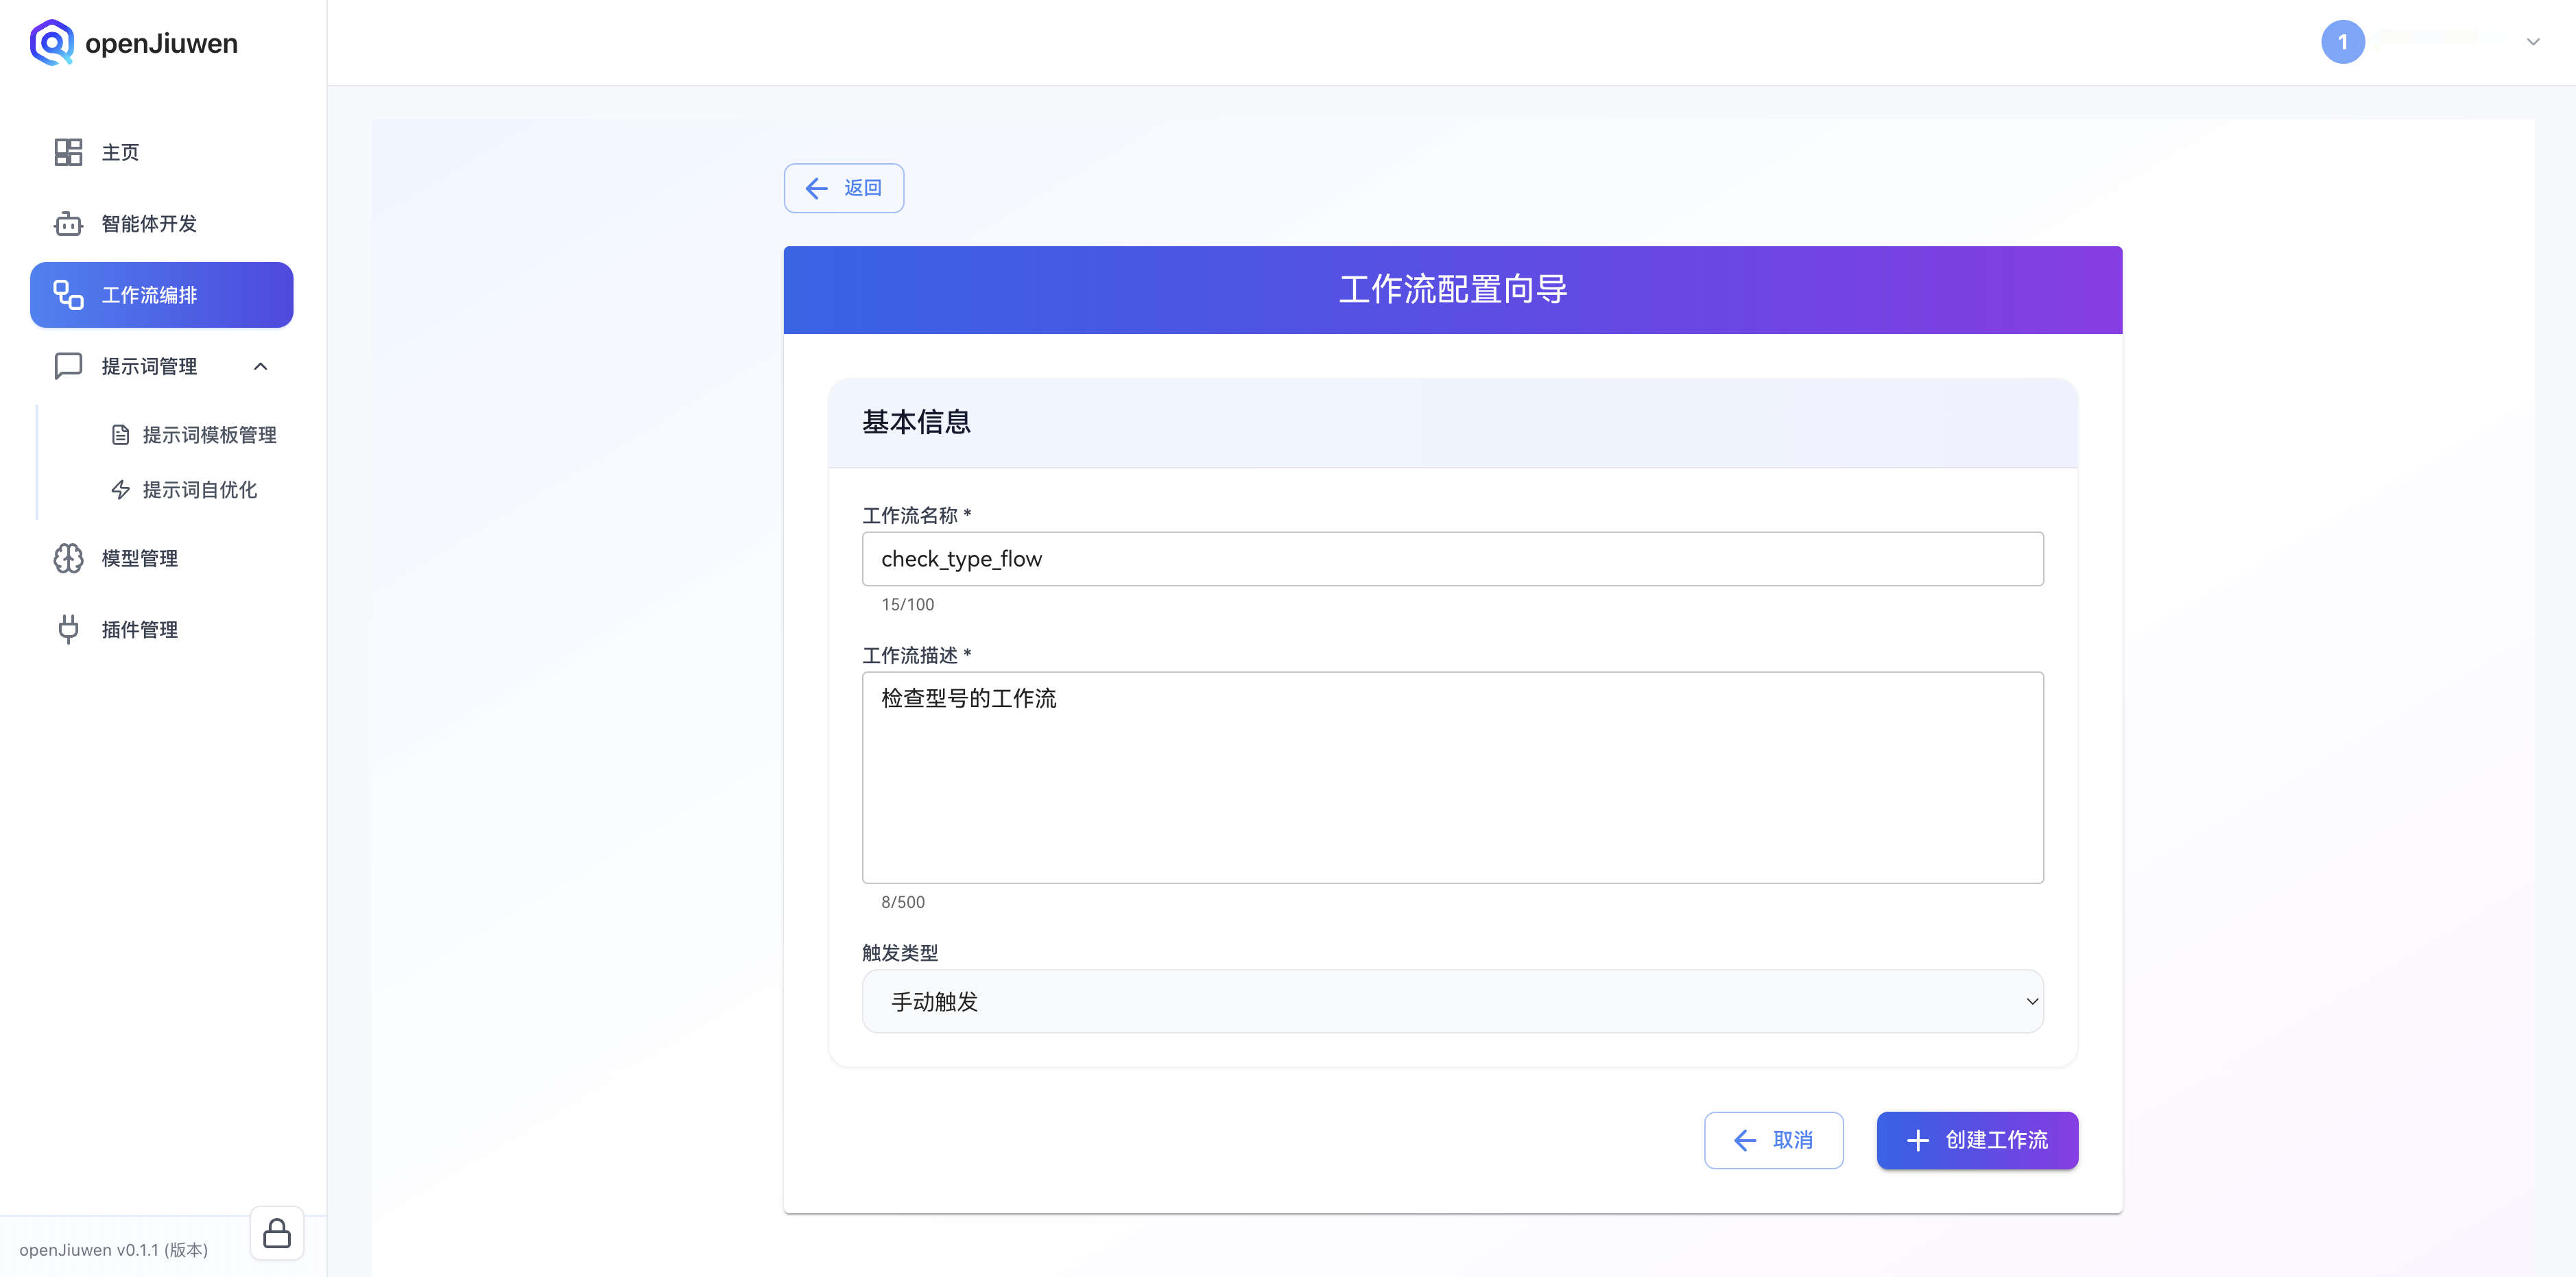This screenshot has width=2576, height=1277.
Task: Click the 返回 back button
Action: point(843,187)
